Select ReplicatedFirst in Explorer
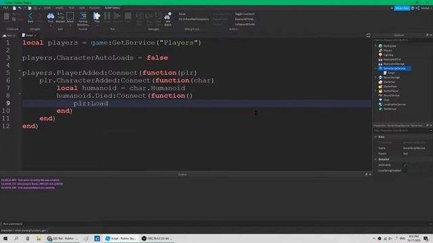 pos(392,59)
